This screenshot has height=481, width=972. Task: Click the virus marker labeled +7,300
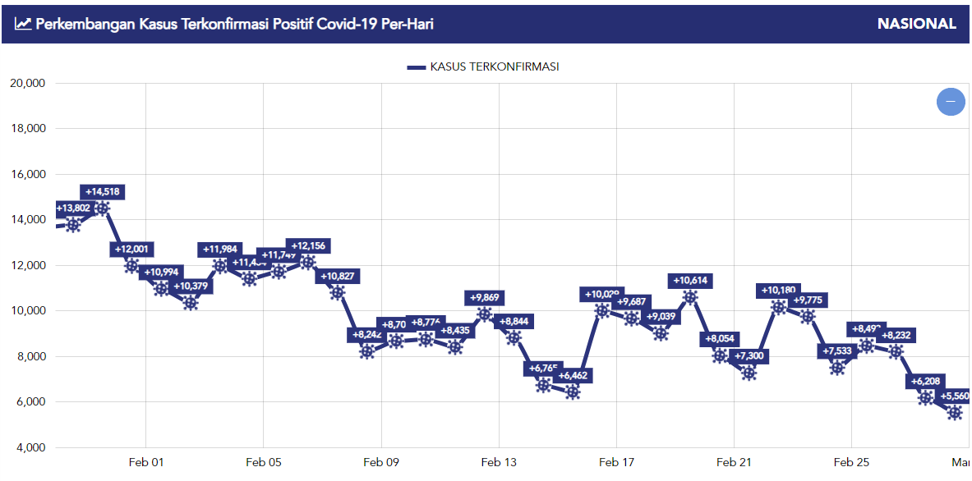click(749, 373)
